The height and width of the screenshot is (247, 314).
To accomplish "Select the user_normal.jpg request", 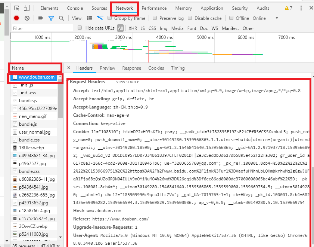I will [x=34, y=132].
